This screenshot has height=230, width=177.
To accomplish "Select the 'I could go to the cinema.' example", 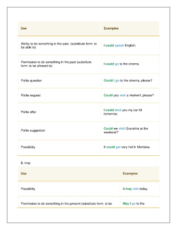I will [122, 64].
